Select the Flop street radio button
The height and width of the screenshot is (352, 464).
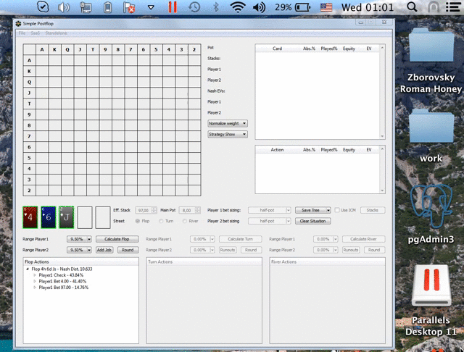pyautogui.click(x=138, y=220)
